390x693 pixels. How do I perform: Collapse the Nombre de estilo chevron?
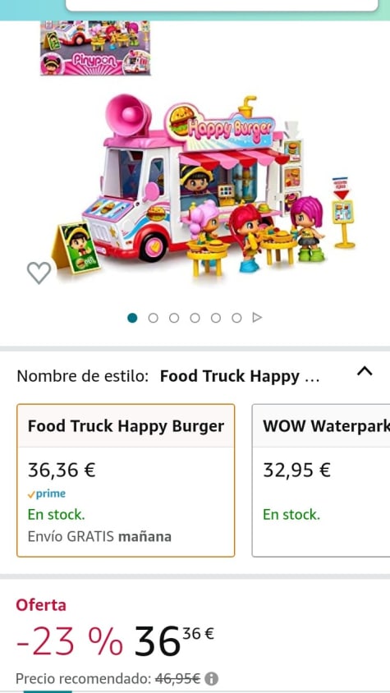(x=365, y=372)
